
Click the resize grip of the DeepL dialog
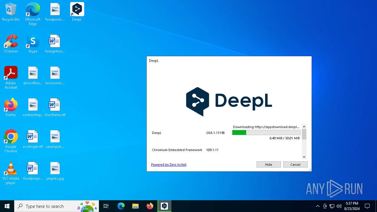(310, 170)
